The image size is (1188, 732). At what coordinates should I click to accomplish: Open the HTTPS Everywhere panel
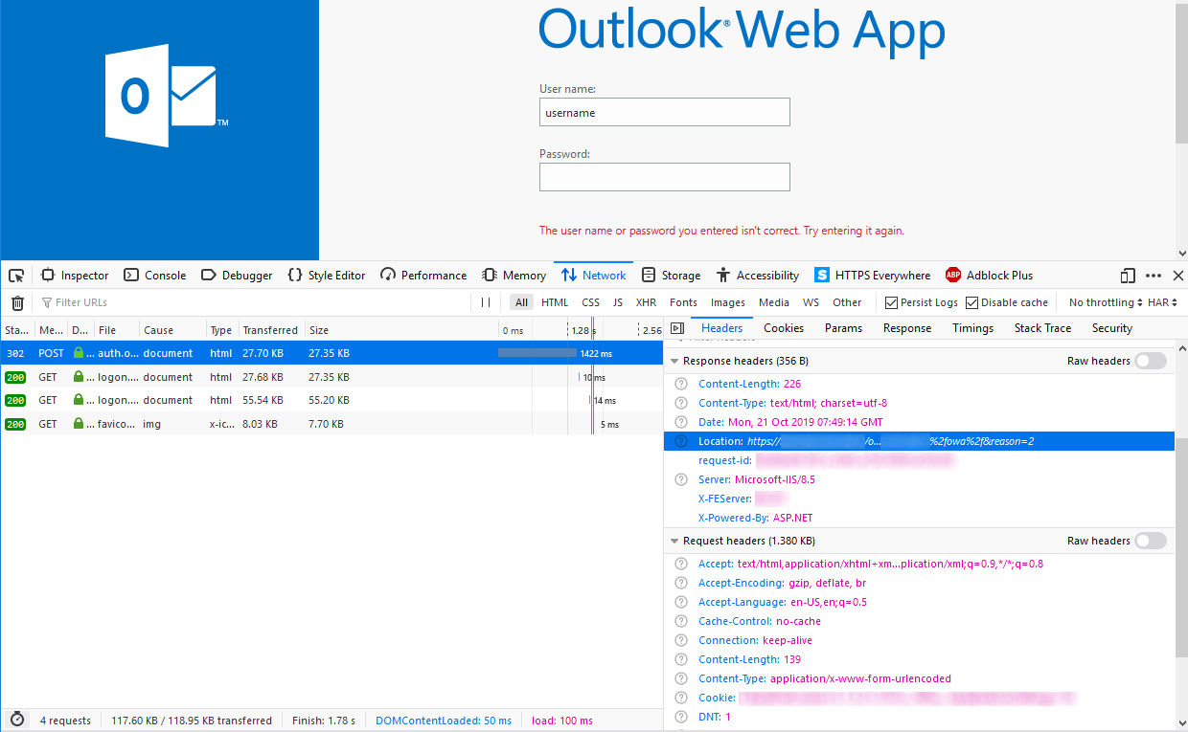click(873, 276)
